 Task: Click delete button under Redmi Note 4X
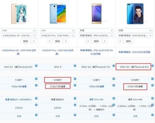[x=26, y=41]
